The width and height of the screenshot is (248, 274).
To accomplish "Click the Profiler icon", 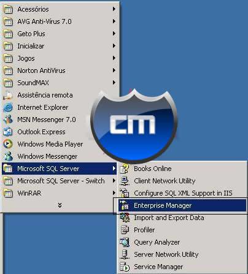I will 125,230.
